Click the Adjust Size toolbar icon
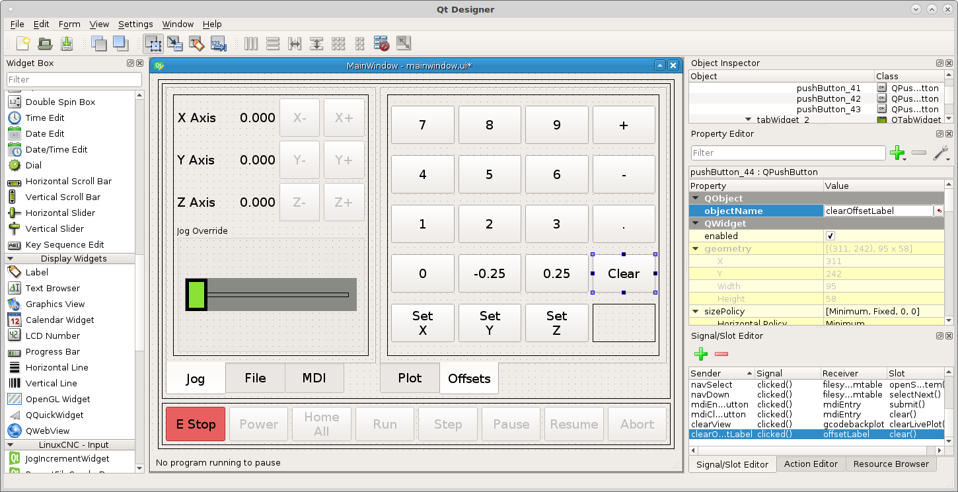This screenshot has height=492, width=958. coord(403,44)
